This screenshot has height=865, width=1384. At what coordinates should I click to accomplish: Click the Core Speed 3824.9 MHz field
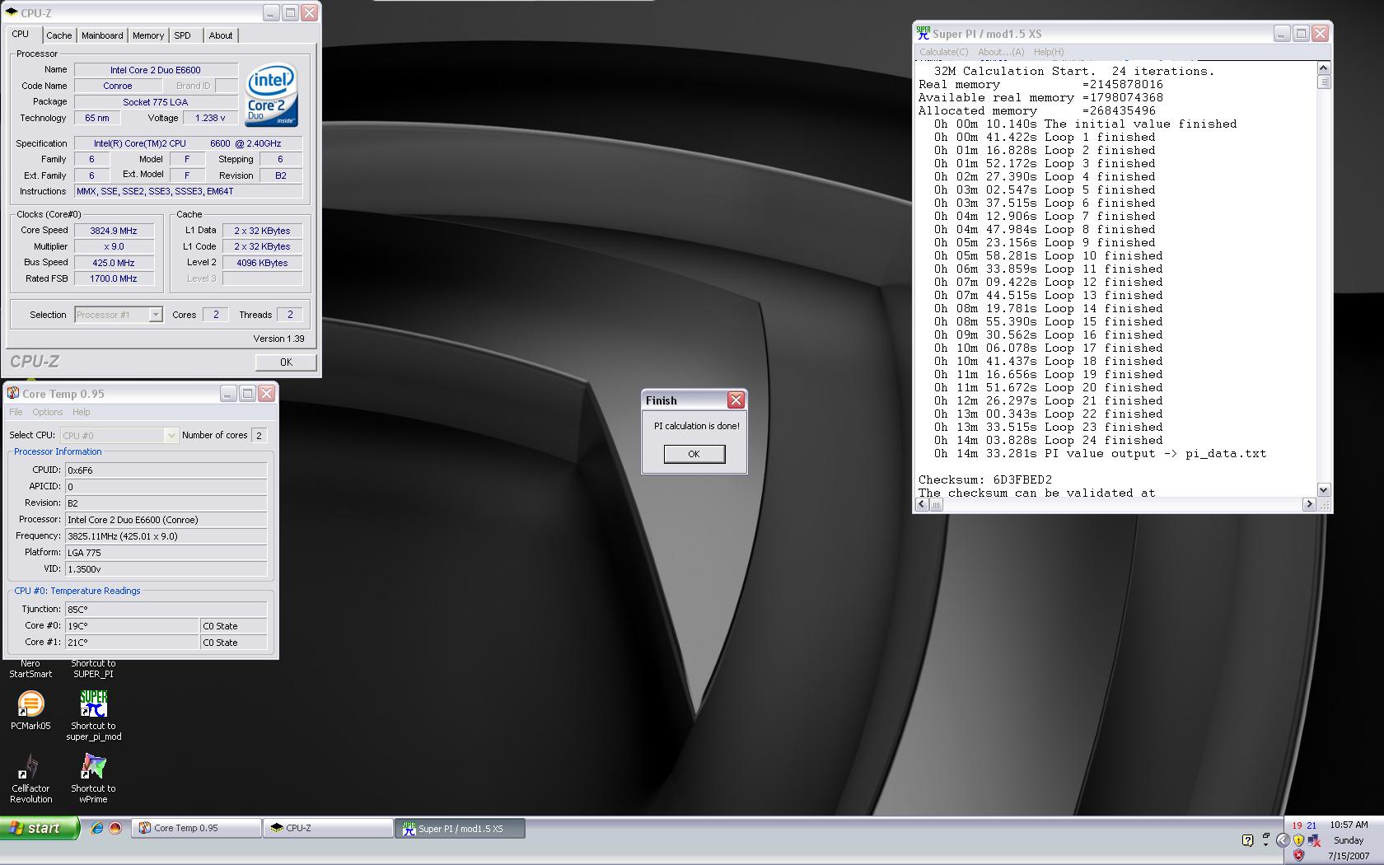(x=114, y=231)
